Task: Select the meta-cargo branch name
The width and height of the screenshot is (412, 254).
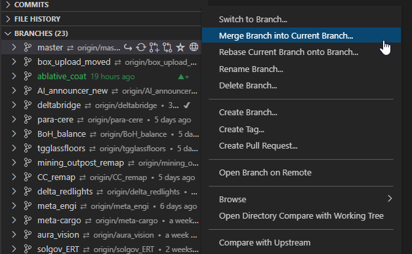Action: pyautogui.click(x=59, y=221)
